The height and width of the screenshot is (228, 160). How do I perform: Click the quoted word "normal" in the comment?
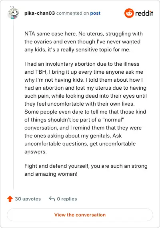point(113,120)
